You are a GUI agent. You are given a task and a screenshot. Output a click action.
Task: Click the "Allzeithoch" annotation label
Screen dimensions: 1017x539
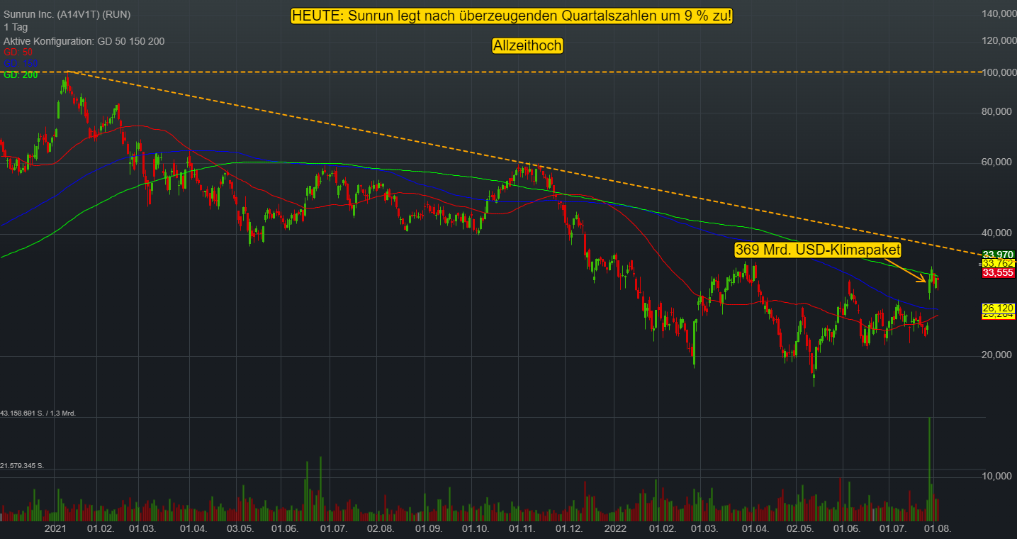527,46
